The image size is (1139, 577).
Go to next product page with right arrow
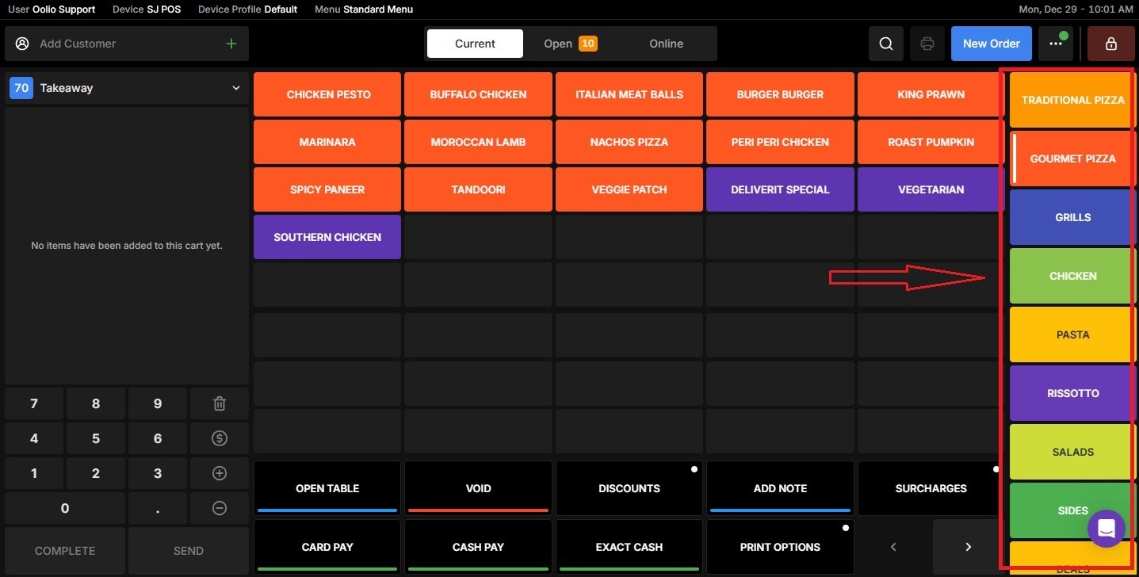coord(967,547)
